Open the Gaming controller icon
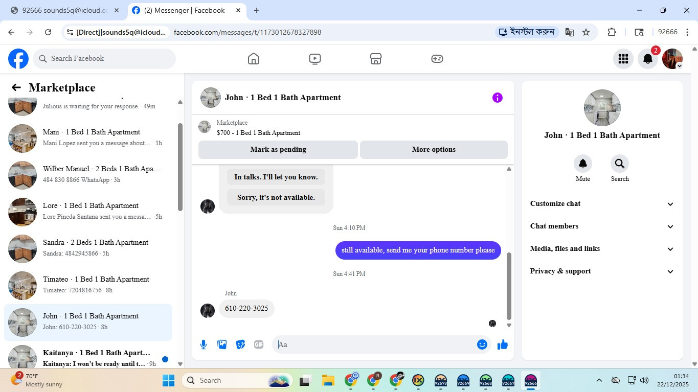 437,59
